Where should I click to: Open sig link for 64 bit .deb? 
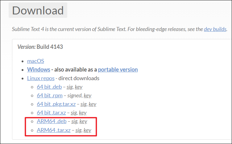click(x=69, y=87)
